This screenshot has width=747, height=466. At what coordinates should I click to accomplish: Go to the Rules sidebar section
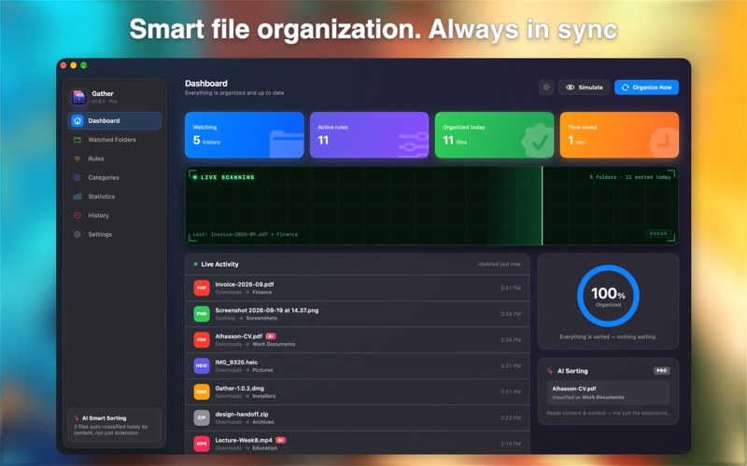pos(114,158)
